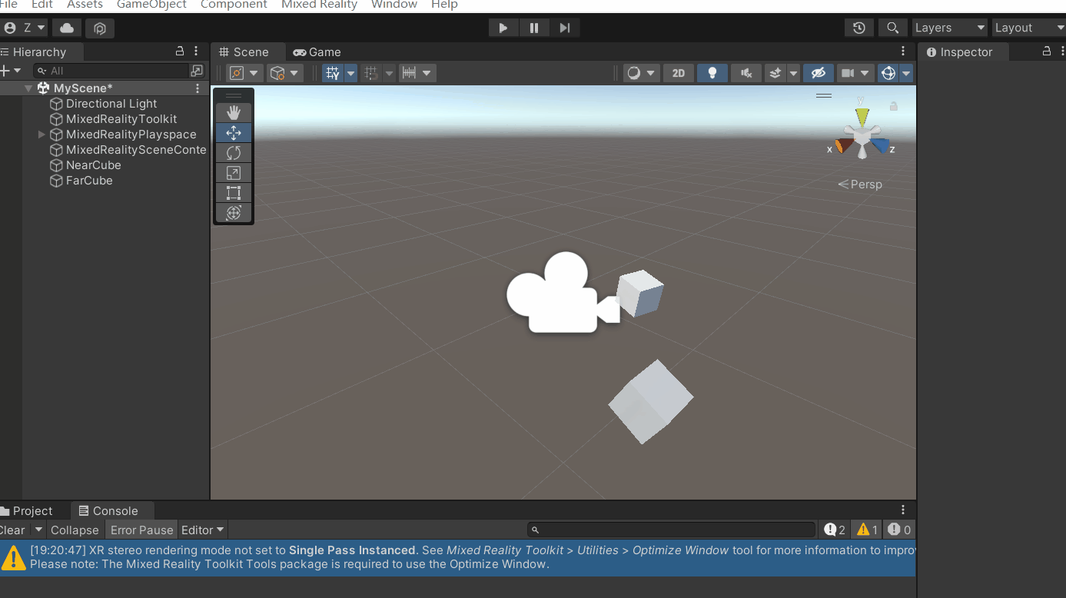Viewport: 1066px width, 598px height.
Task: Select the Rotate tool
Action: pyautogui.click(x=234, y=153)
